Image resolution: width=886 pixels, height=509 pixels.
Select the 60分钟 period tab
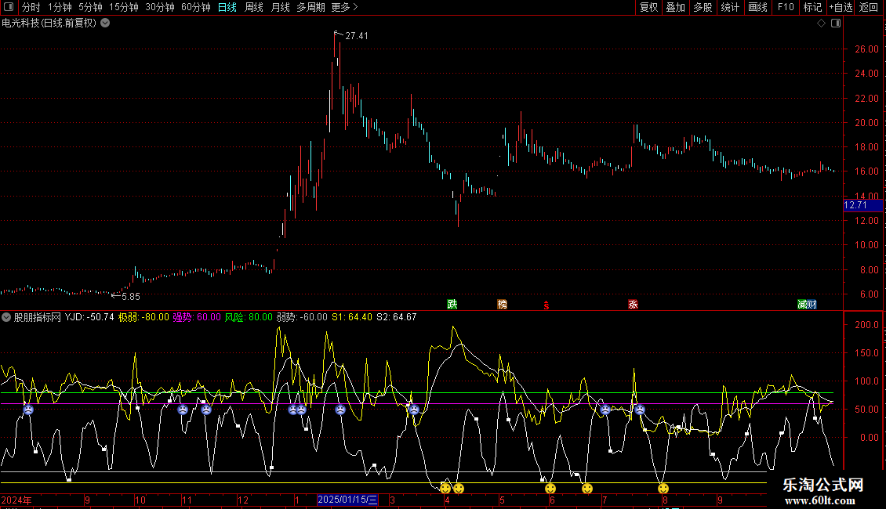pyautogui.click(x=195, y=7)
